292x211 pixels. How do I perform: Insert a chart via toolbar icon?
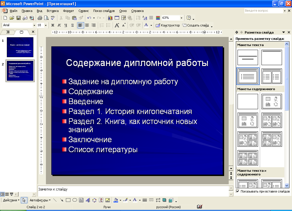110,18
